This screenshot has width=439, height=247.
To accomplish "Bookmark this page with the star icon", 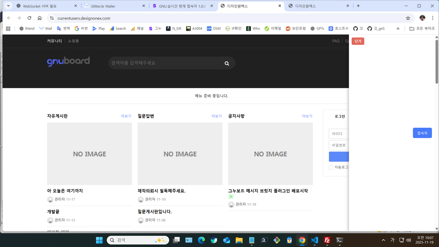I will click(x=408, y=18).
